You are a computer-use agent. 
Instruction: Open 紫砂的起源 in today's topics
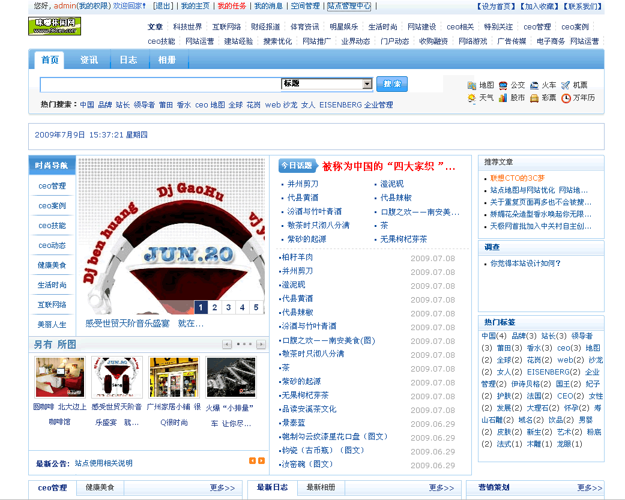tap(307, 239)
